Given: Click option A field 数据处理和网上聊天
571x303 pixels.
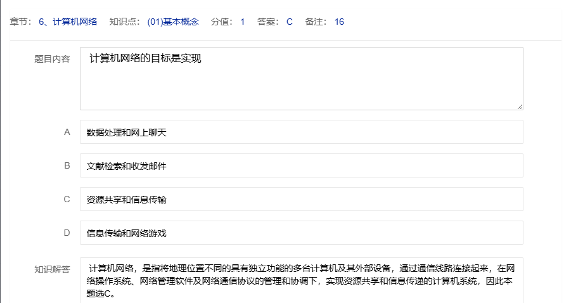Looking at the screenshot, I should (x=301, y=132).
